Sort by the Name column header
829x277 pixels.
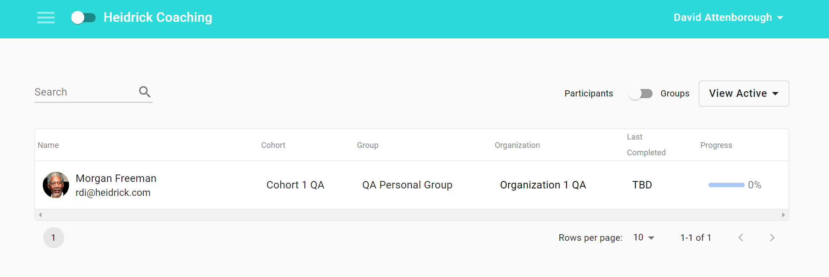(48, 145)
